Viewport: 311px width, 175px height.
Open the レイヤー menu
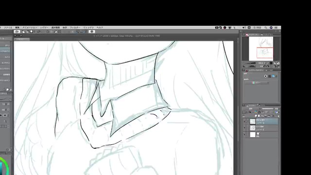tap(44, 28)
